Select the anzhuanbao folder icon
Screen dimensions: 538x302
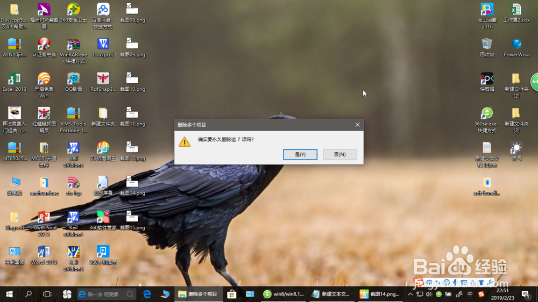point(44,186)
